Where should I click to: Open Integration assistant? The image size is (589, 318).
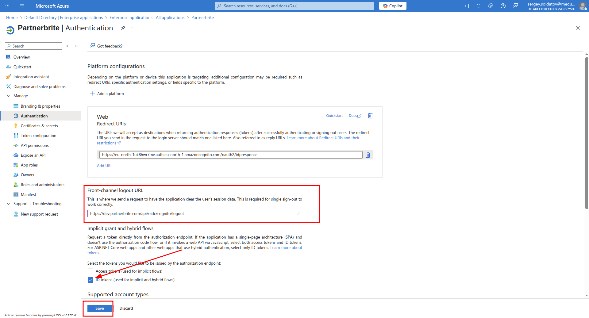[x=31, y=77]
